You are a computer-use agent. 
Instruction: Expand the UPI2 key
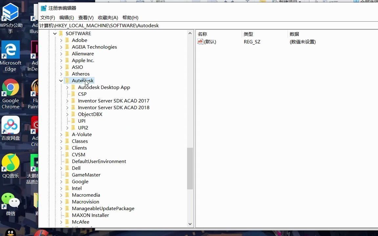point(67,128)
